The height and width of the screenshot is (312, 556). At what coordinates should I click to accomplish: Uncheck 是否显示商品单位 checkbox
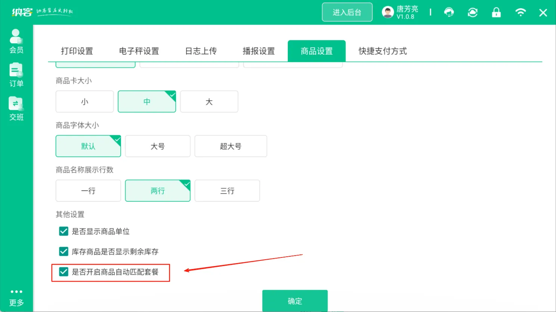[x=64, y=231]
